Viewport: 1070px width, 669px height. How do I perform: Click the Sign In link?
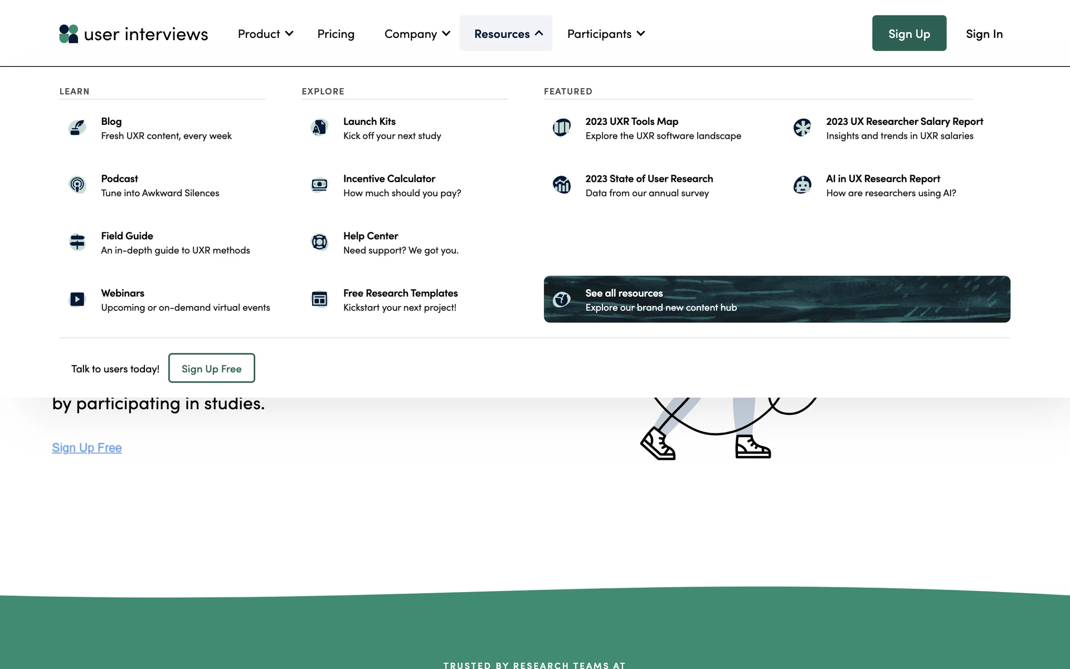(x=984, y=34)
